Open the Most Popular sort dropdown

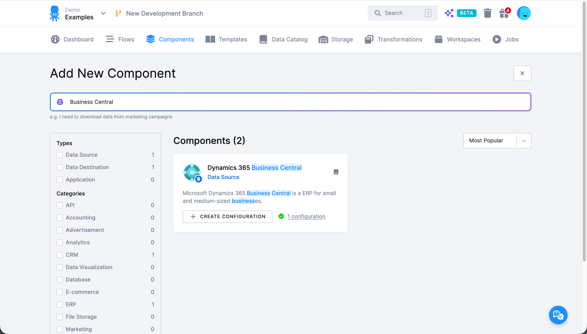(497, 141)
